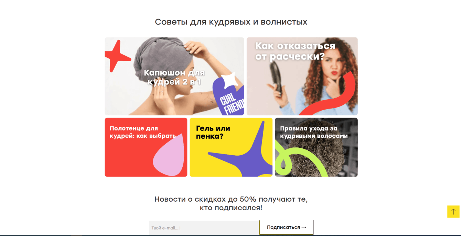This screenshot has height=236, width=461.
Task: Open 'Правила ухода за кудрявыми волосами' title
Action: pos(314,132)
